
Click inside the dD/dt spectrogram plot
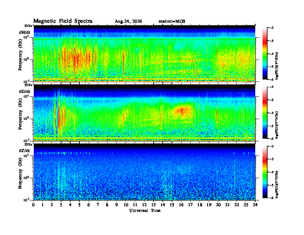tap(144, 113)
